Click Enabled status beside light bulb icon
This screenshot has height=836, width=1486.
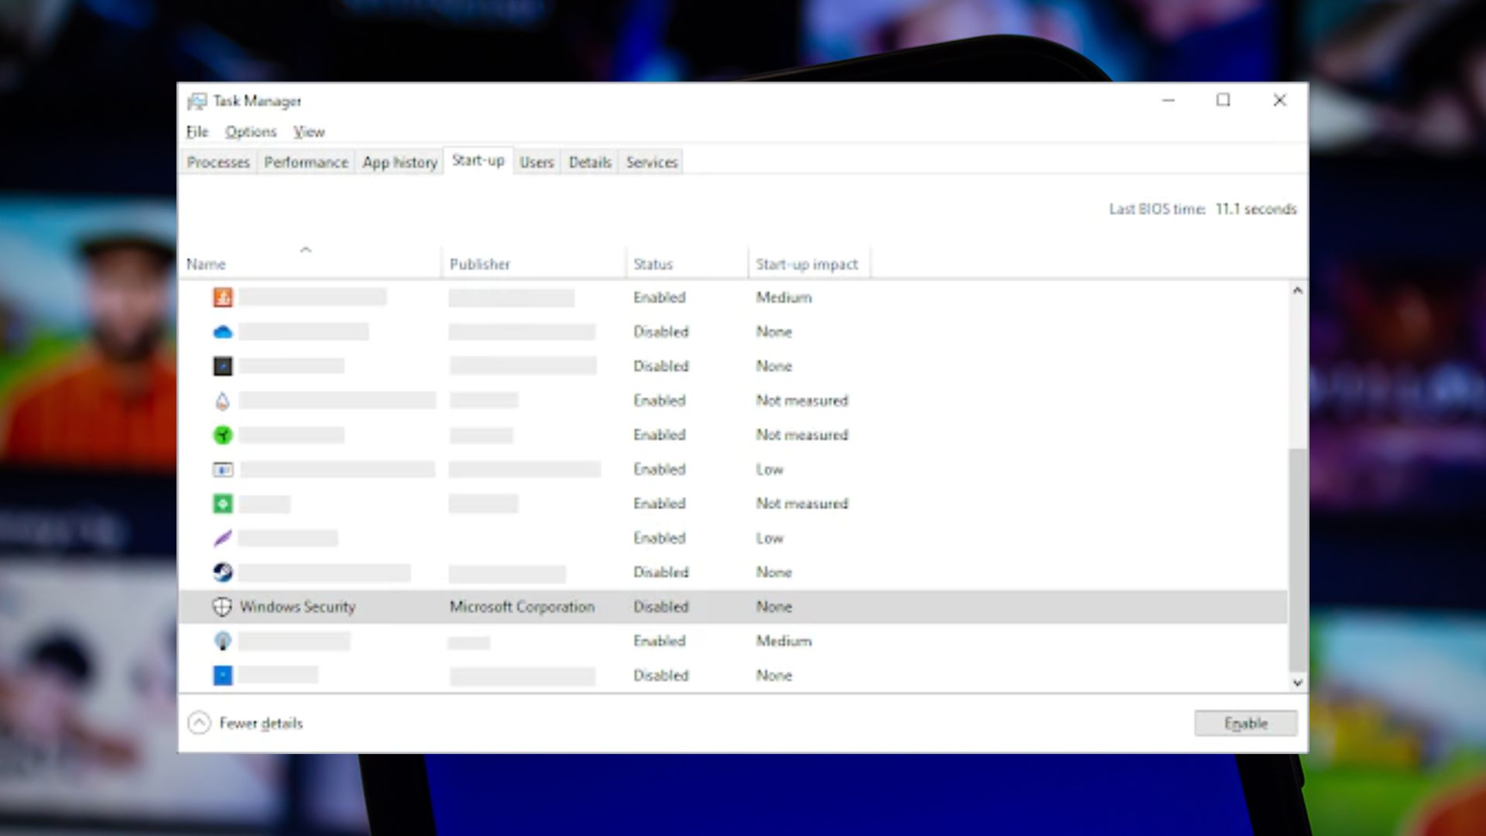coord(659,641)
